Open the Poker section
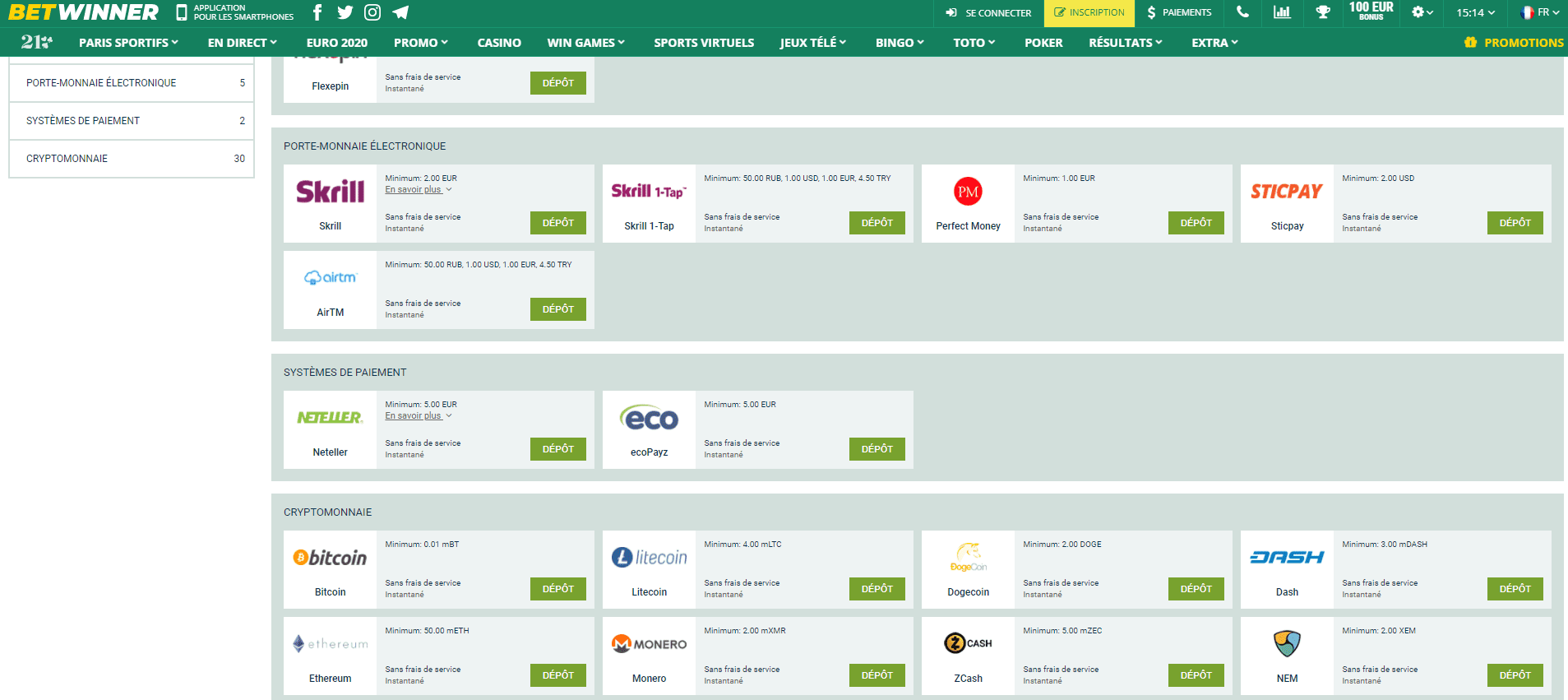 (x=1043, y=43)
